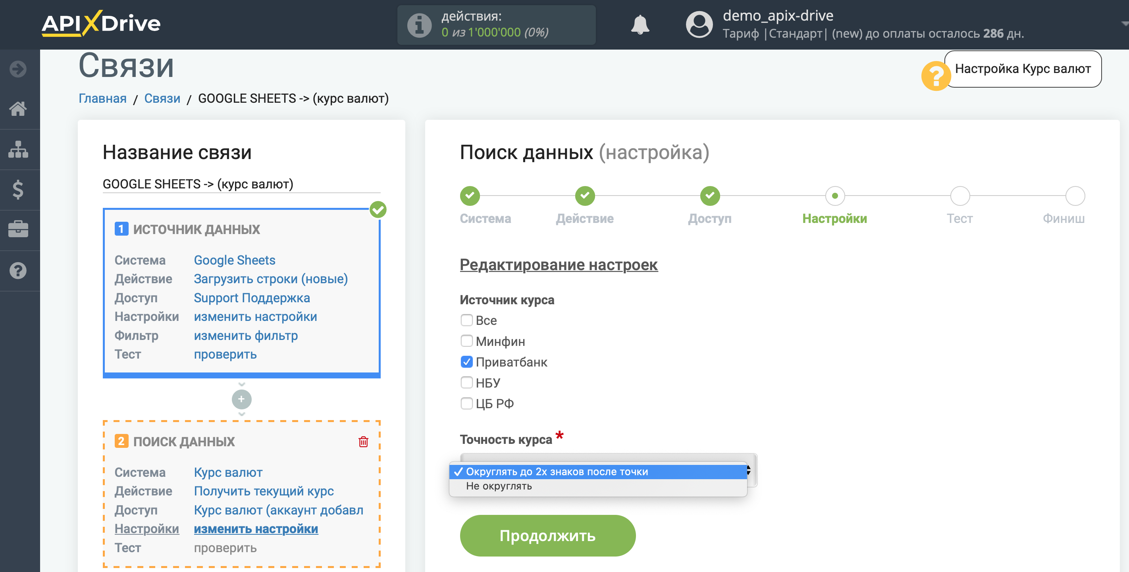Check the Все checkbox

(466, 320)
